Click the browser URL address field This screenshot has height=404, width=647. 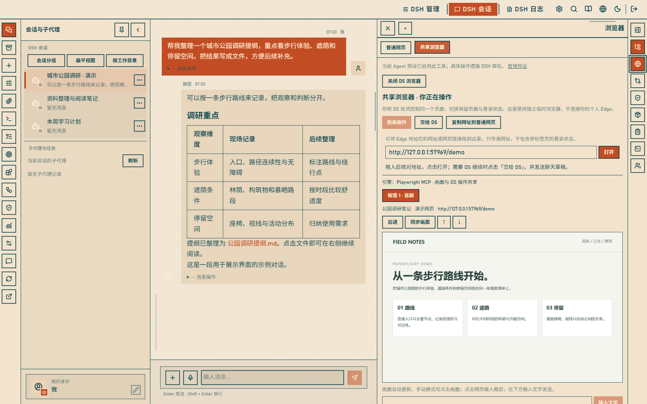[491, 152]
